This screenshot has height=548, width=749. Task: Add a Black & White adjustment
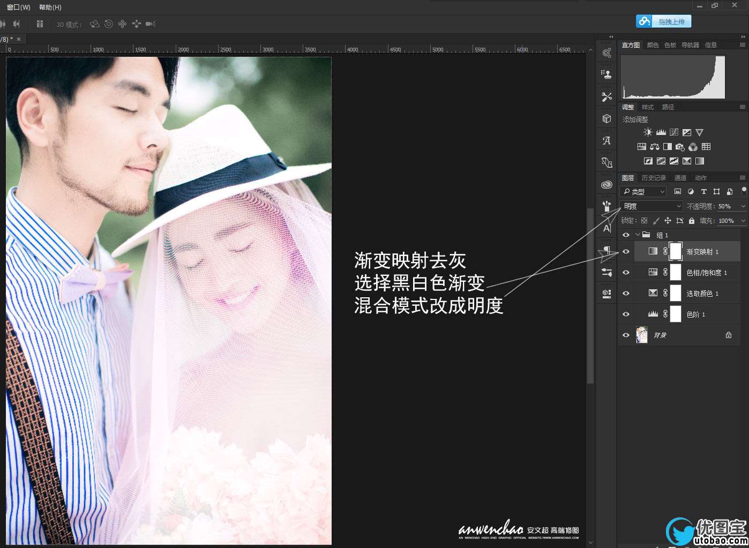click(668, 146)
